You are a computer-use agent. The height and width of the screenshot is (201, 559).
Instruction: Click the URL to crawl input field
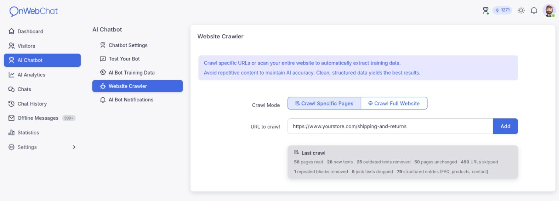tap(390, 126)
